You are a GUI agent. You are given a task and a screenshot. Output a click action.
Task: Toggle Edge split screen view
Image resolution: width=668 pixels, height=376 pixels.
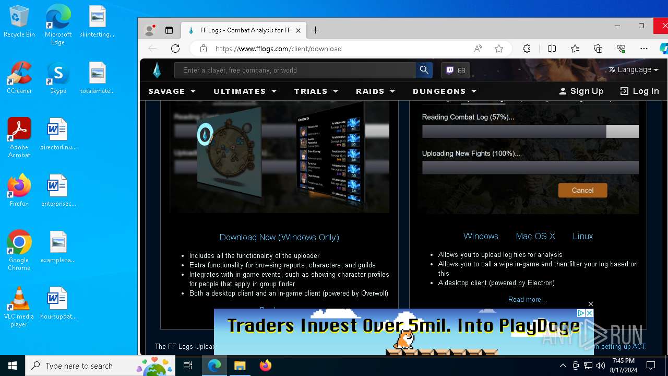[552, 49]
